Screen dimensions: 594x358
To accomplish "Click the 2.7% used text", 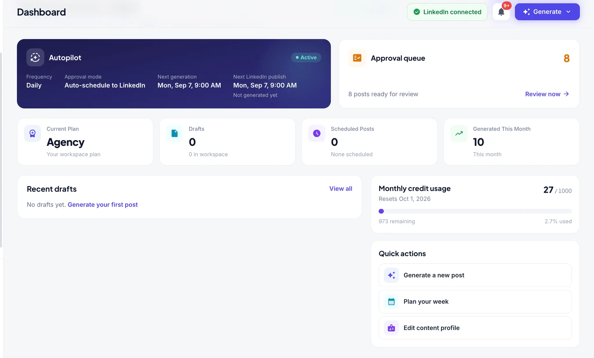I will point(558,221).
